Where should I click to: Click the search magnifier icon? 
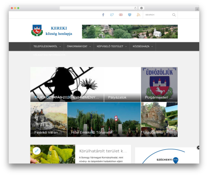coord(174,15)
